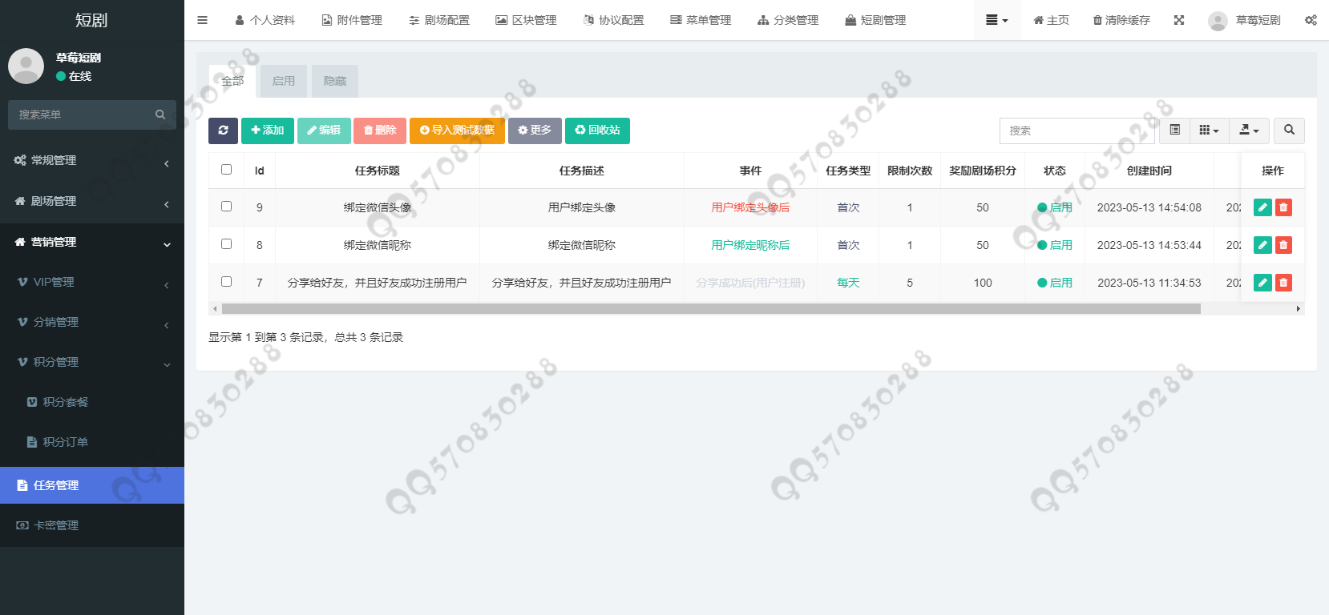Click 导入测试数据 button
1329x615 pixels.
click(x=457, y=131)
